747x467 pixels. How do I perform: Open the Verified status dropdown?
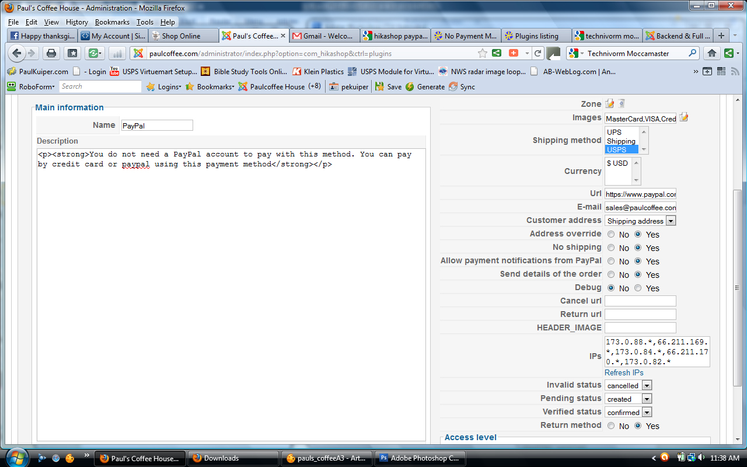point(628,412)
